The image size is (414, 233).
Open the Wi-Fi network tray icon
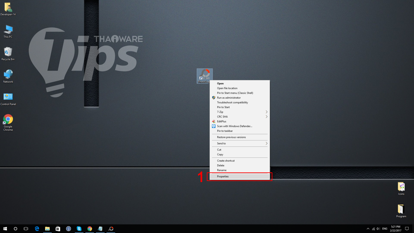[x=373, y=229]
